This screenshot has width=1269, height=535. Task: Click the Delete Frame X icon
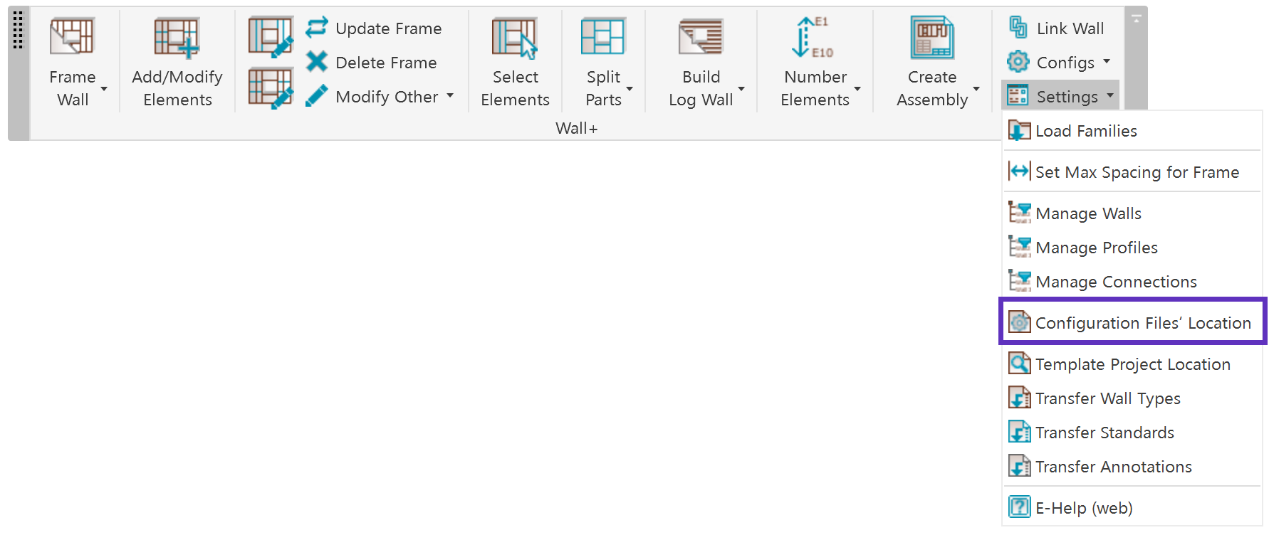click(316, 62)
